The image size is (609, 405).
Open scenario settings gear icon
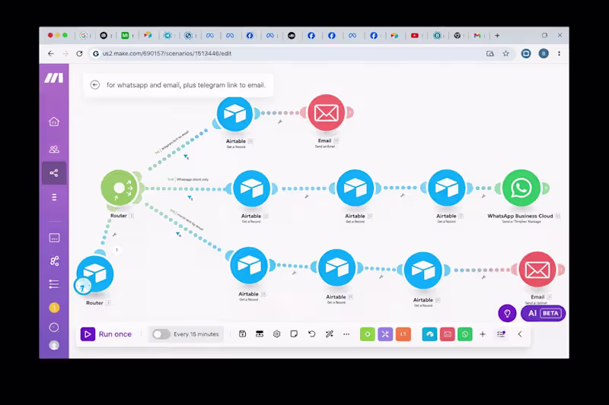[276, 334]
